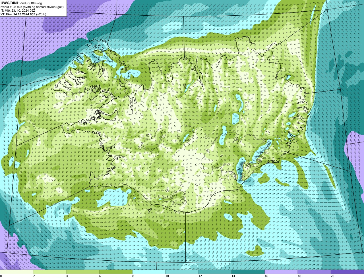364x278 pixels.
Task: Click the legend scale label '0'
Action: tap(1, 276)
